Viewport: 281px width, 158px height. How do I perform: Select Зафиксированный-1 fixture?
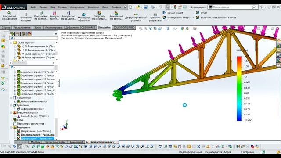pos(31,109)
